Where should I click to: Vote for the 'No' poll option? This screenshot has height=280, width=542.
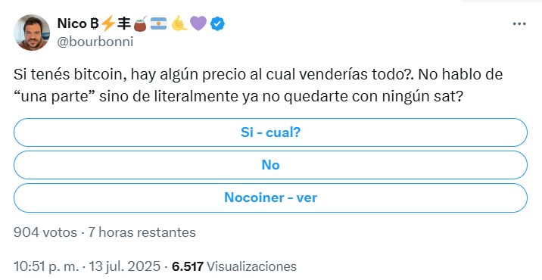[x=271, y=165]
